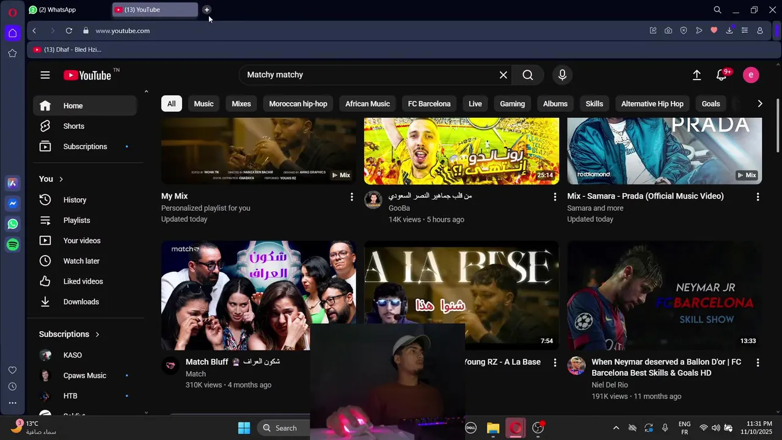
Task: Open browser downloads icon
Action: [729, 31]
